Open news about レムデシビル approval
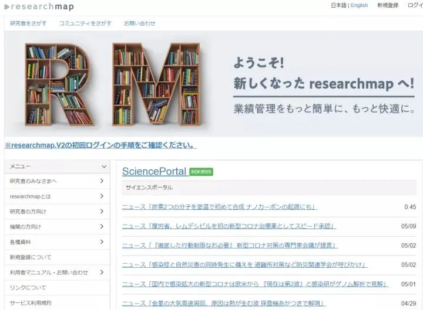Screen dimensions: 423x310 tap(229, 226)
